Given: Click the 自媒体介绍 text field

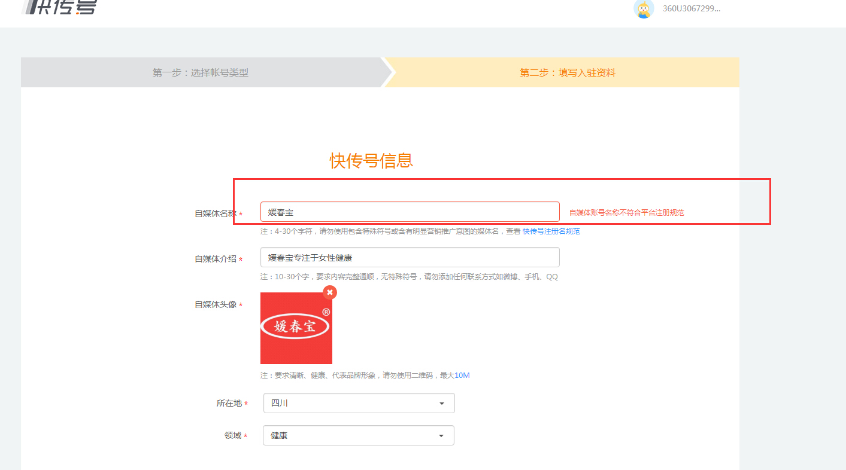Looking at the screenshot, I should pyautogui.click(x=410, y=258).
